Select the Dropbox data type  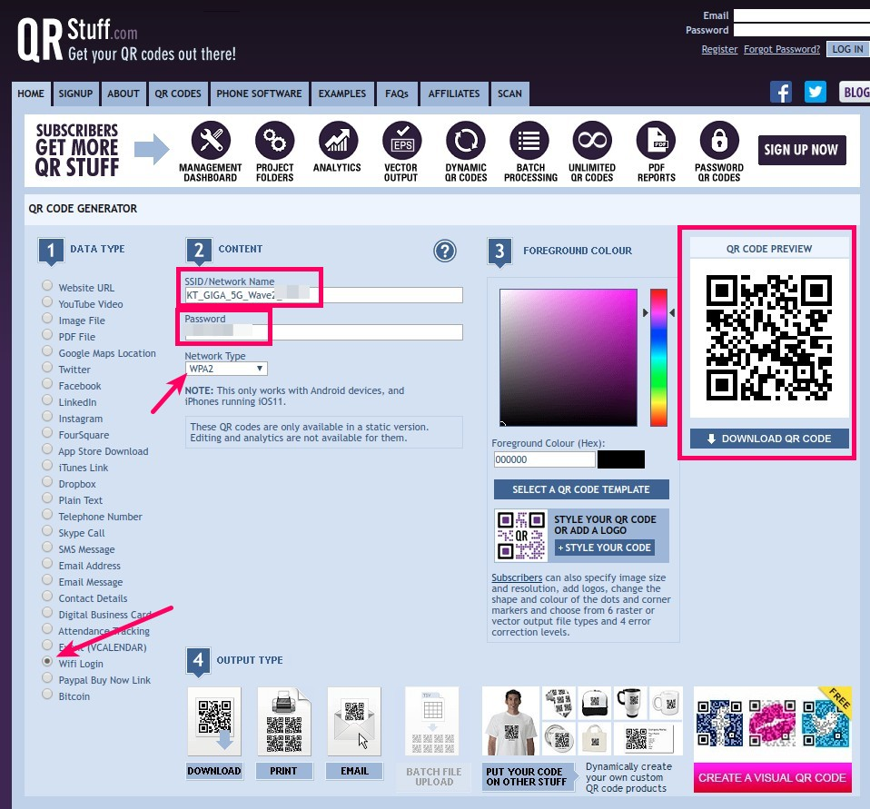pyautogui.click(x=48, y=481)
